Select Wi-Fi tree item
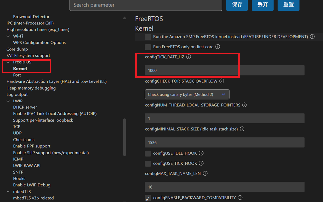Screen dimensions: 325x203 pos(18,36)
